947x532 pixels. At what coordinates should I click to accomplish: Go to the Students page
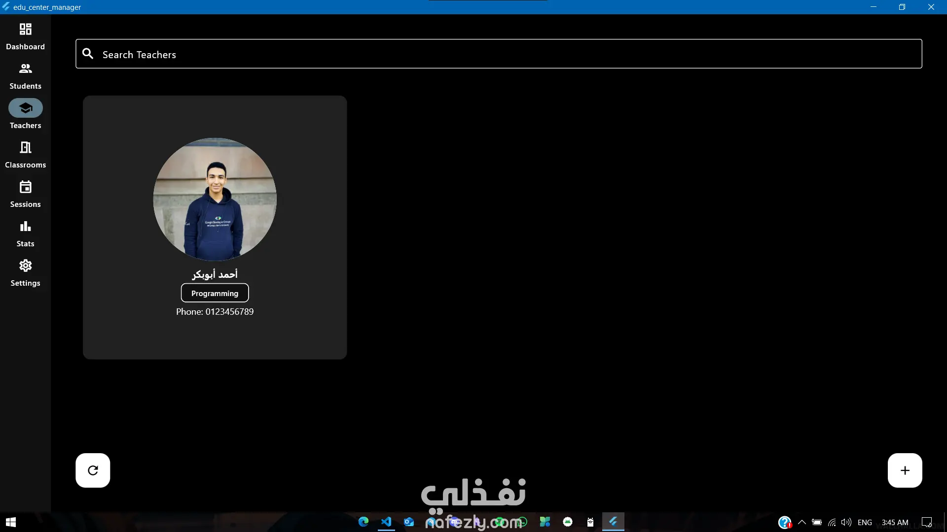tap(25, 76)
